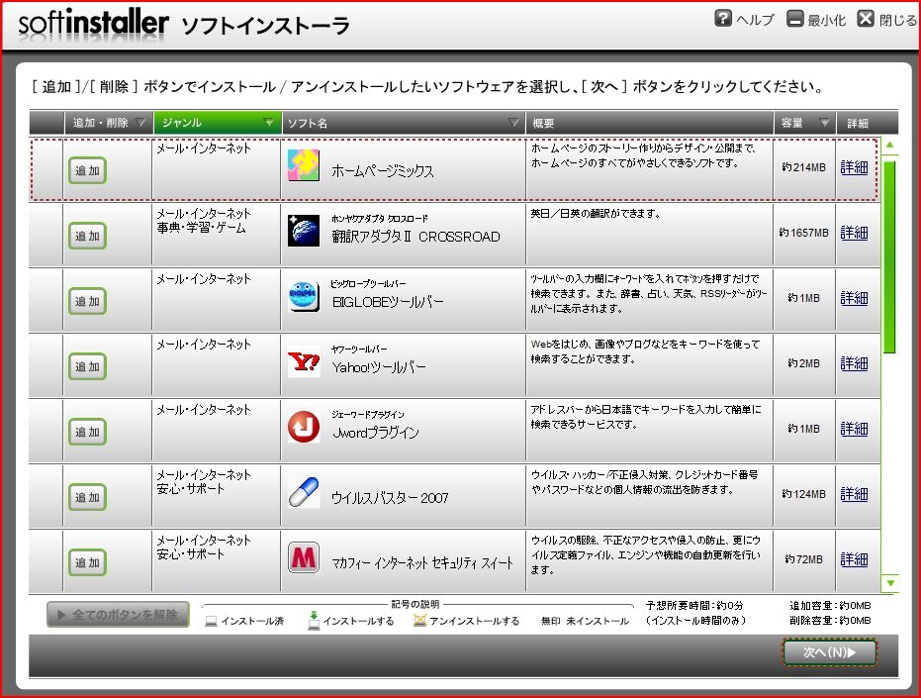
Task: Click the 約1657MB size cell
Action: click(803, 233)
